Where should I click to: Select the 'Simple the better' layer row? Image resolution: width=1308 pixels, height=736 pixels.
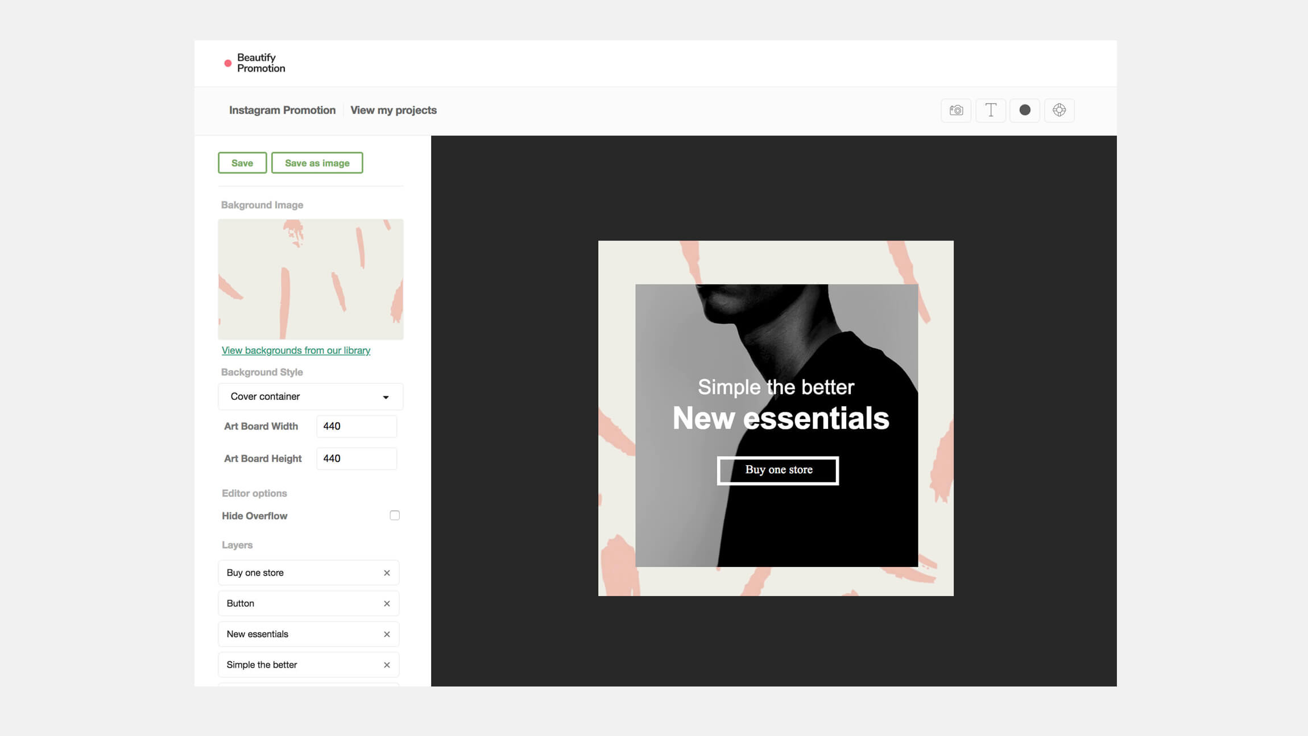308,665
